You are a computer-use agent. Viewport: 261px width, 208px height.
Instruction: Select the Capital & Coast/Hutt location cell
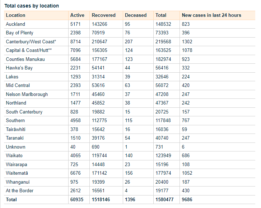(x=31, y=50)
